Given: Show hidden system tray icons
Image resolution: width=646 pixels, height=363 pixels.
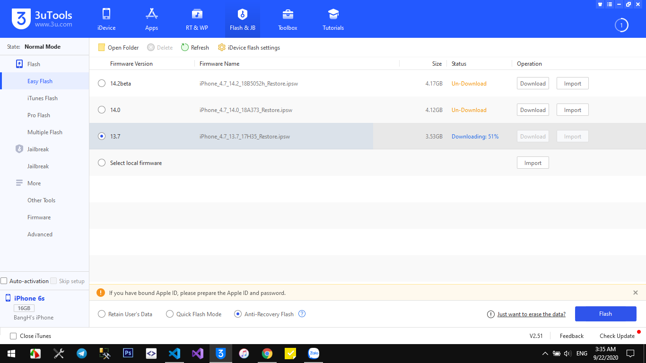Looking at the screenshot, I should coord(545,353).
